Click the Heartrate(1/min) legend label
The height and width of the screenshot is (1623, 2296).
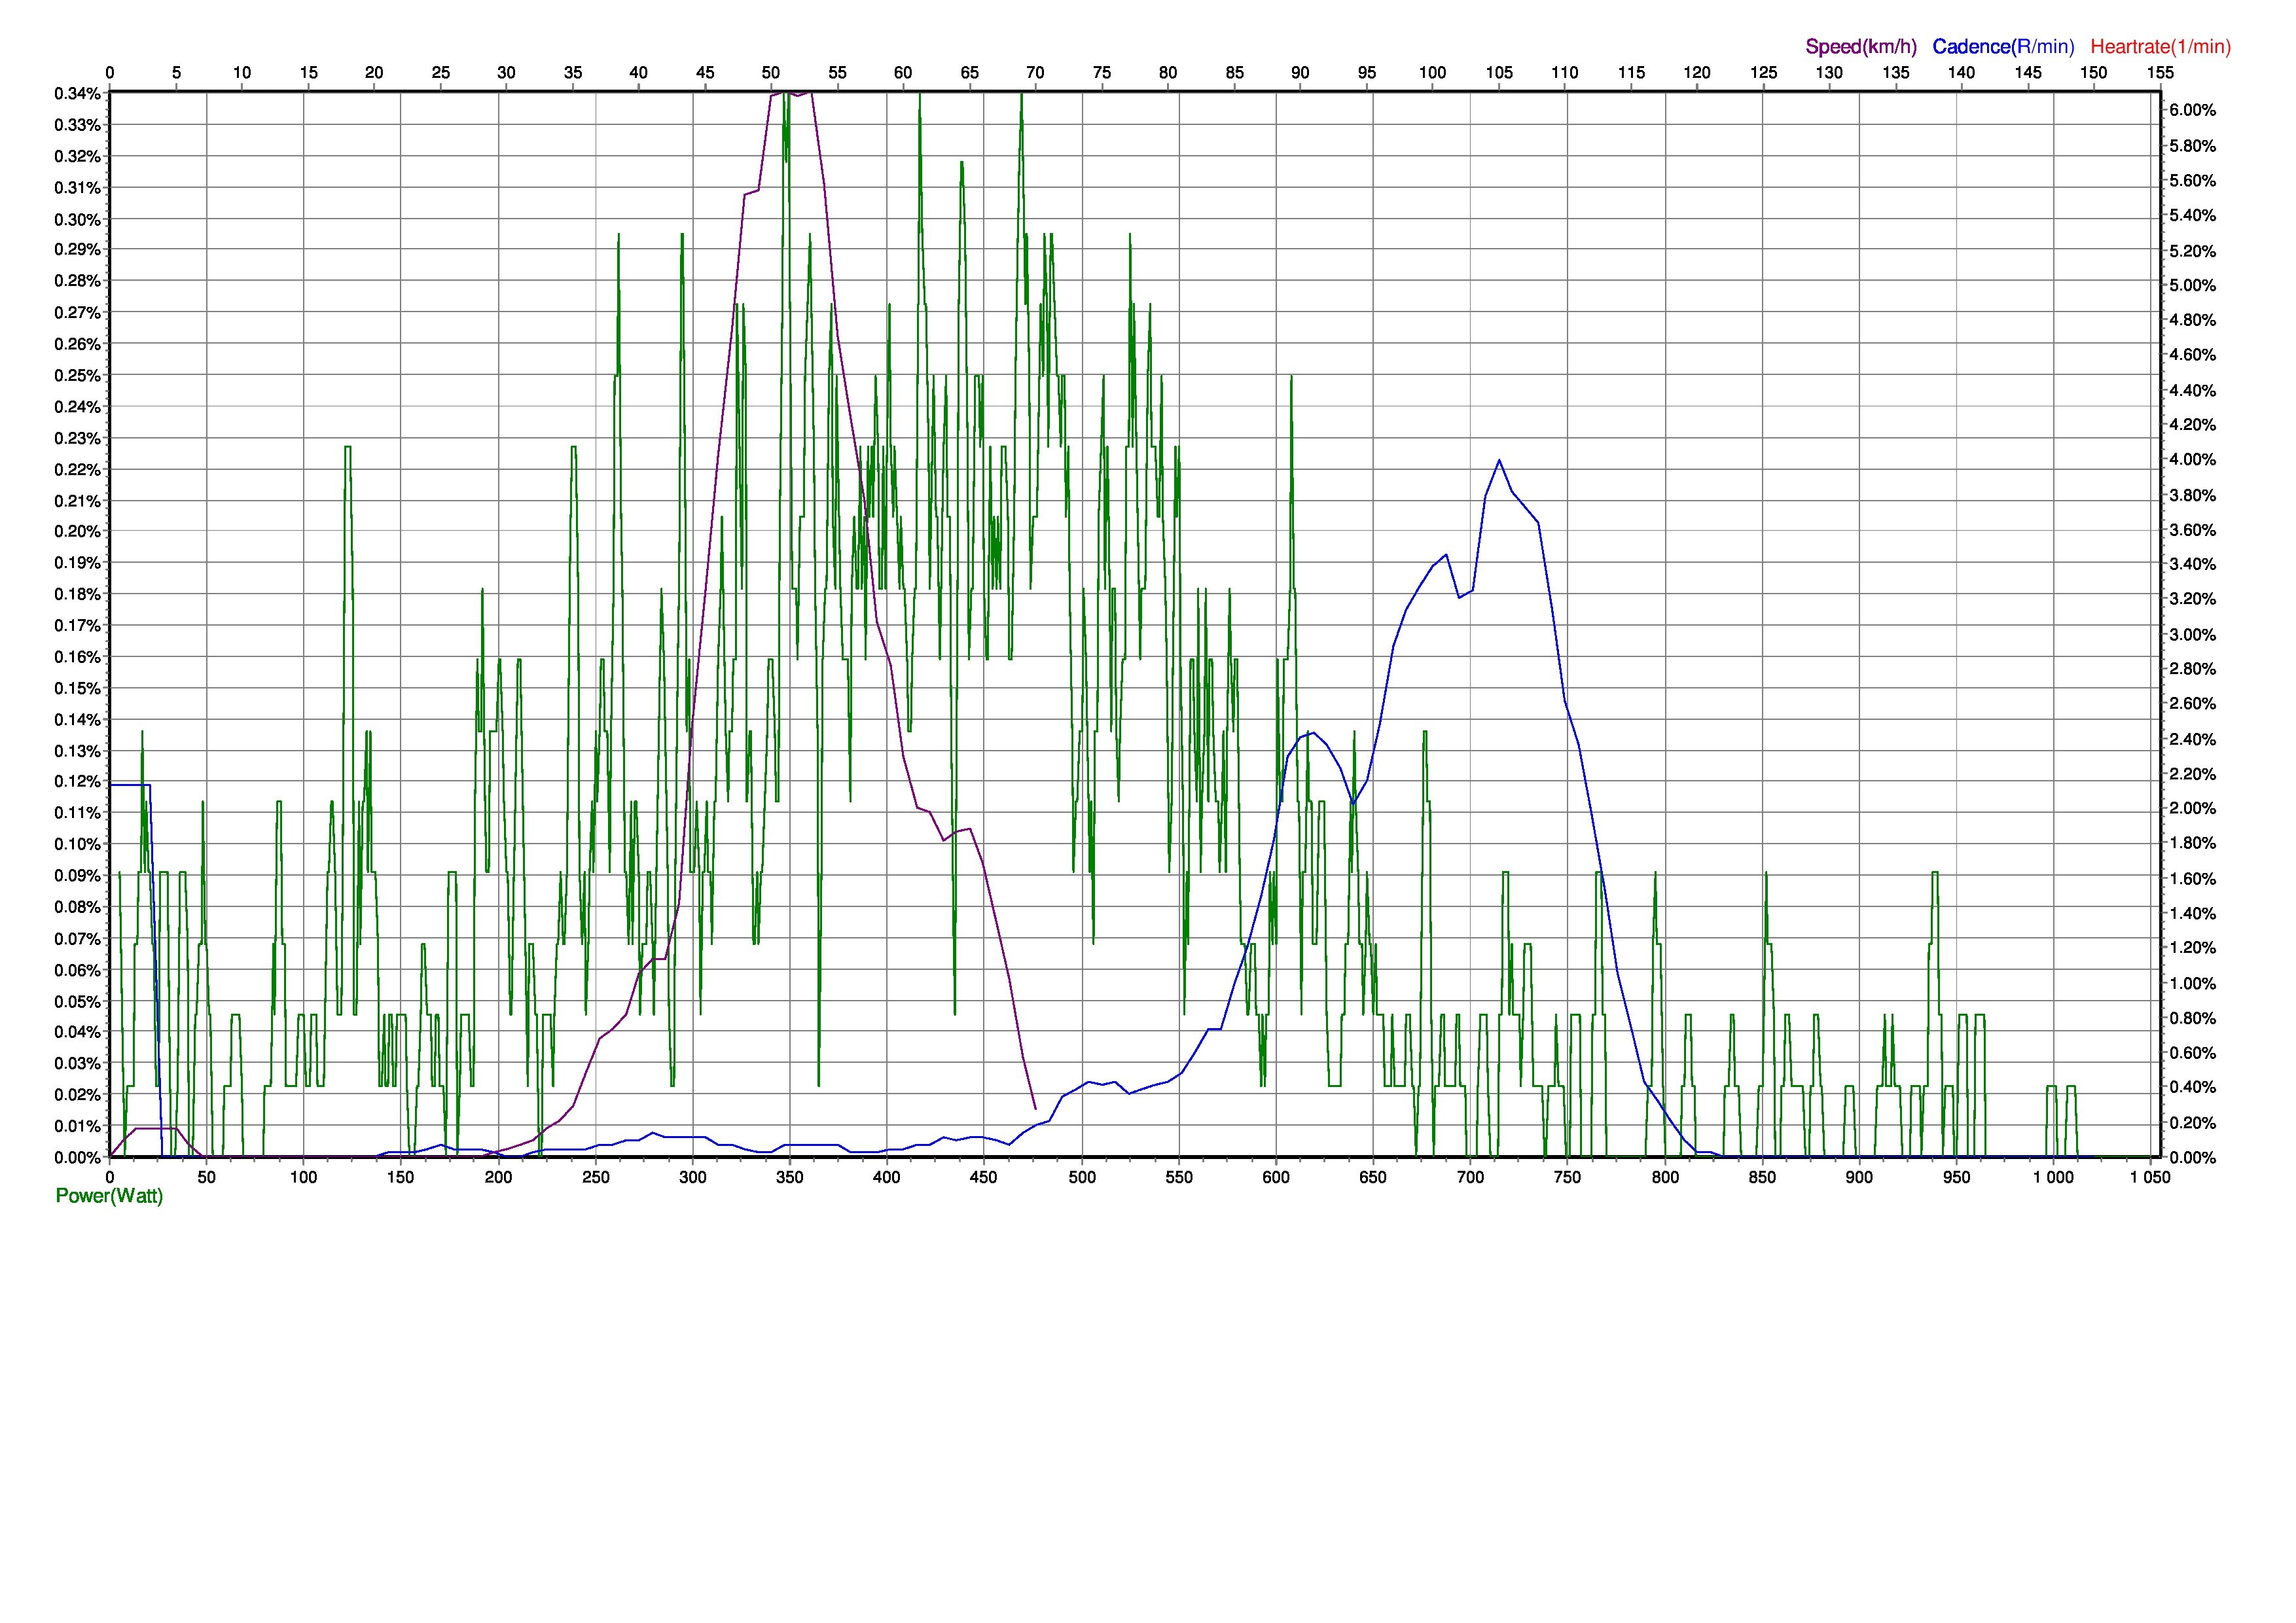[2160, 46]
